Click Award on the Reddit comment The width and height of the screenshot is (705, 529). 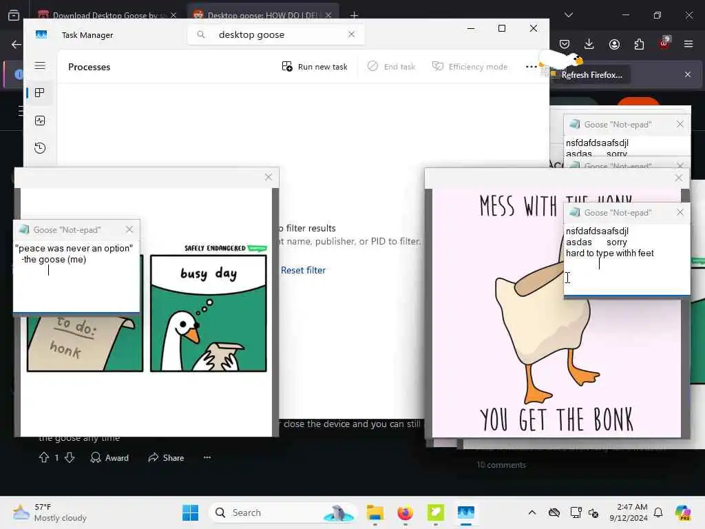pos(109,457)
